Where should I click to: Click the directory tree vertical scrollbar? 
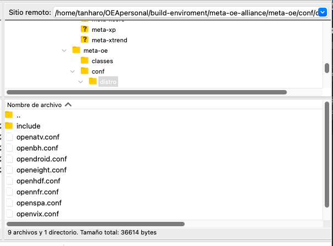click(x=326, y=68)
